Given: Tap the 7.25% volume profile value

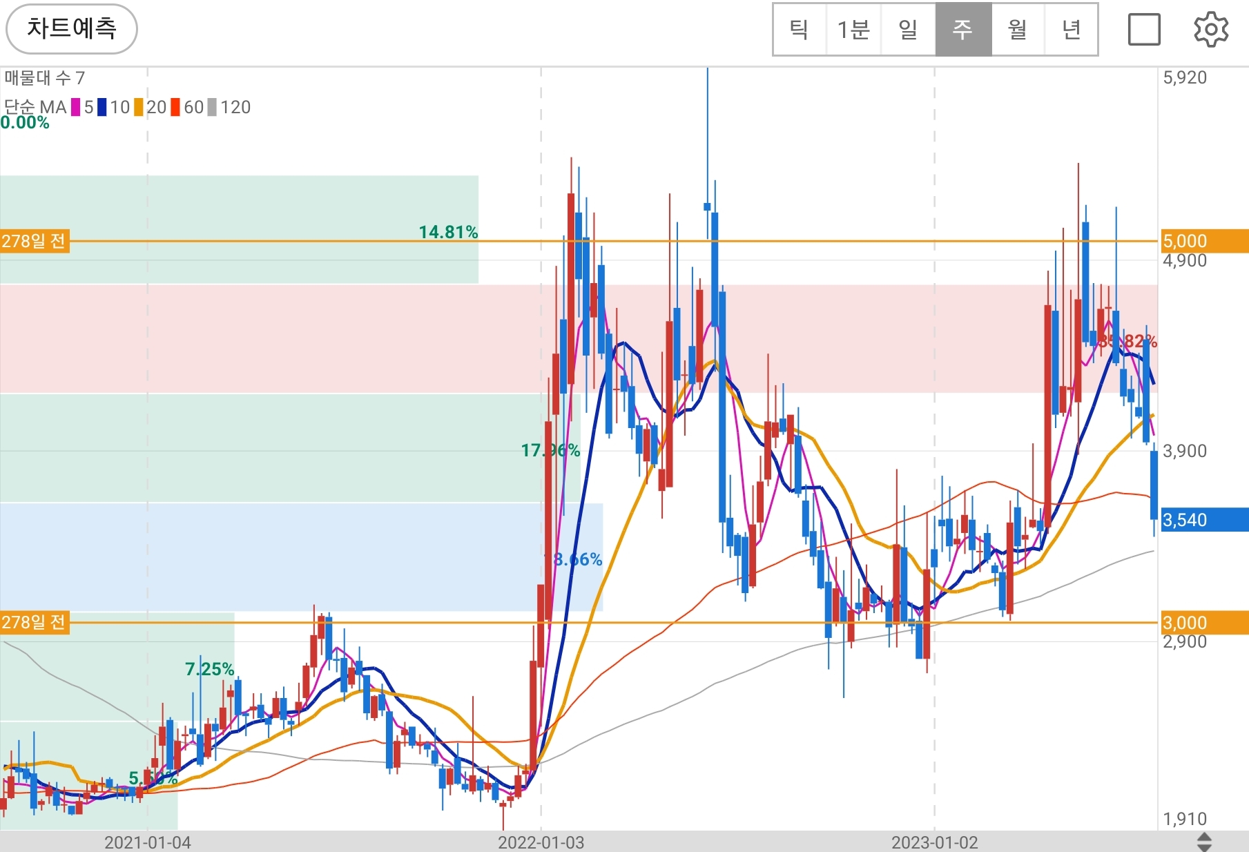Looking at the screenshot, I should pos(209,669).
